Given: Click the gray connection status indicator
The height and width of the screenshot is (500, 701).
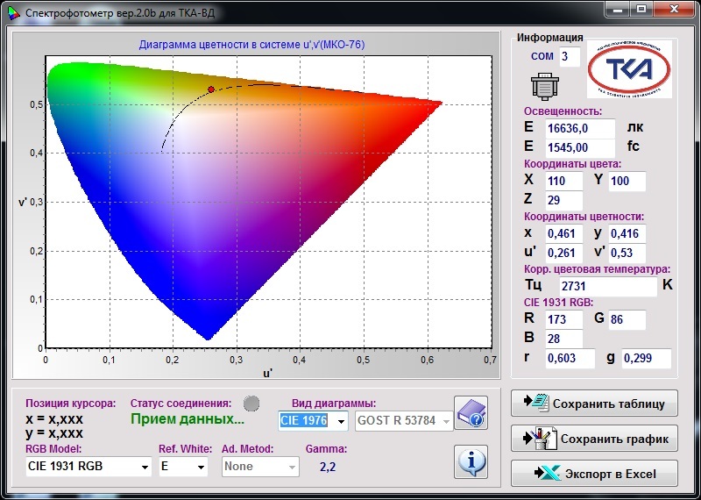Looking at the screenshot, I should click(x=251, y=404).
